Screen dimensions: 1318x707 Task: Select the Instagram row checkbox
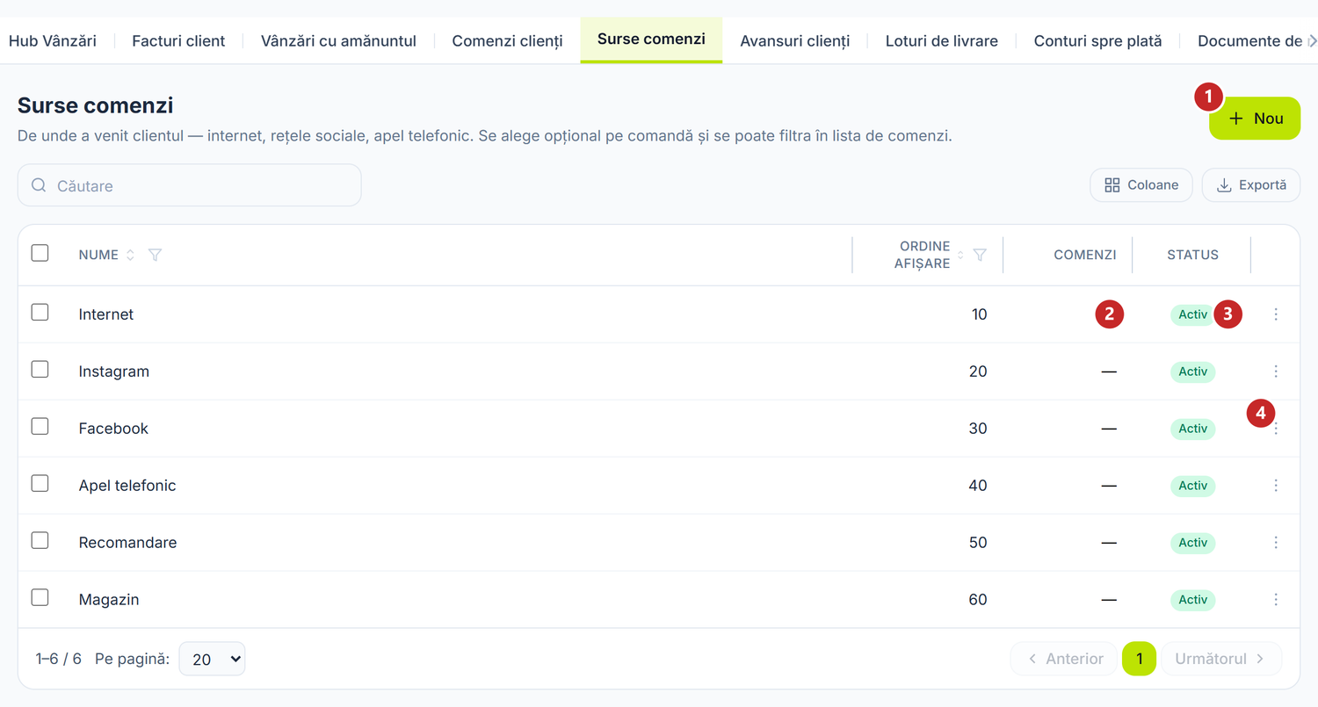coord(40,369)
